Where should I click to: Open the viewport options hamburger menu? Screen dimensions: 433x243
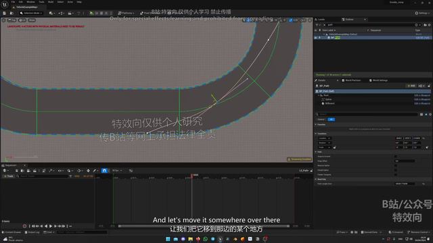[3, 20]
